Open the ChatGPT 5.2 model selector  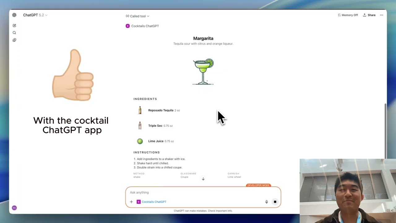tap(35, 15)
